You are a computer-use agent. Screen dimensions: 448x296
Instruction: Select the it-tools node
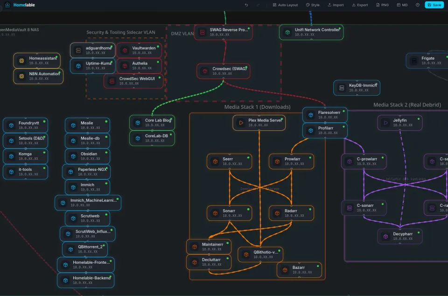pos(25,172)
